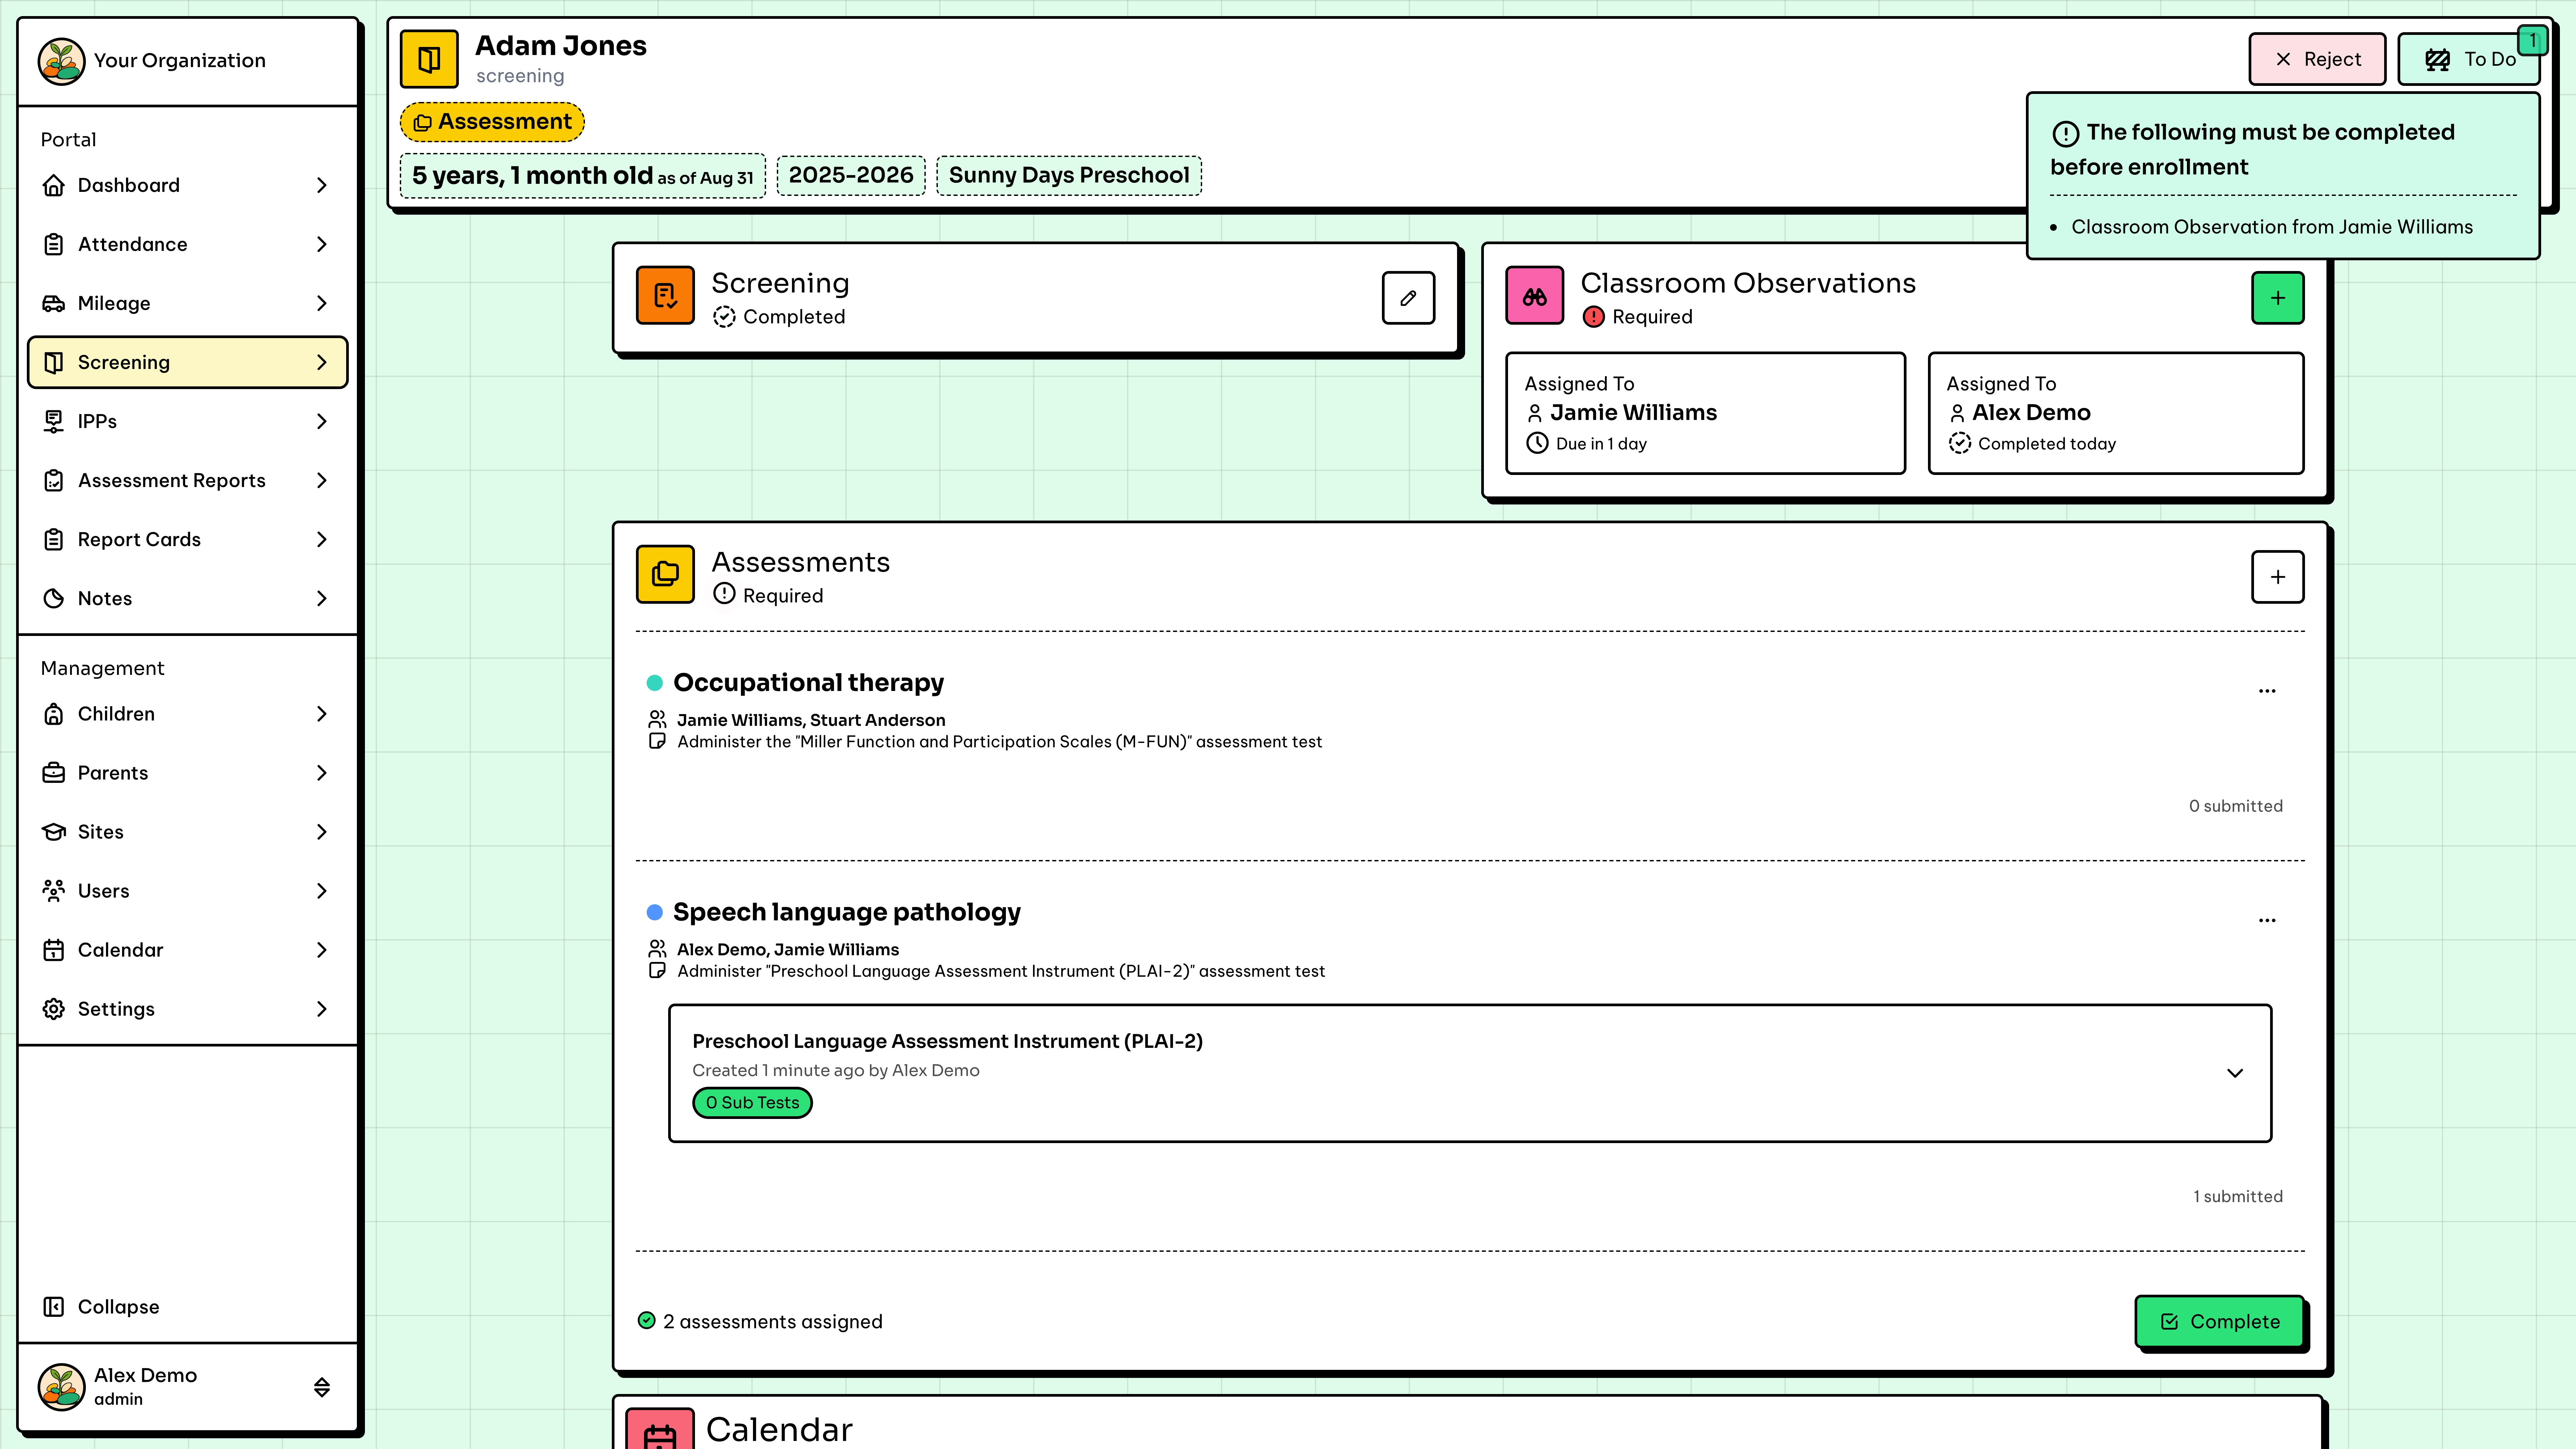Viewport: 2576px width, 1449px height.
Task: Click Sunny Days Preschool tag
Action: pyautogui.click(x=1069, y=175)
